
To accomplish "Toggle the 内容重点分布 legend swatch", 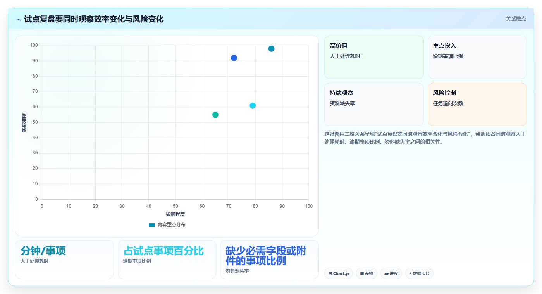I will (152, 225).
